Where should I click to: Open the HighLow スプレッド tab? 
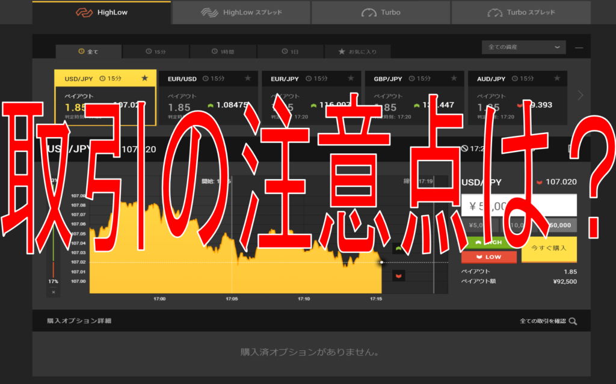[x=241, y=13]
